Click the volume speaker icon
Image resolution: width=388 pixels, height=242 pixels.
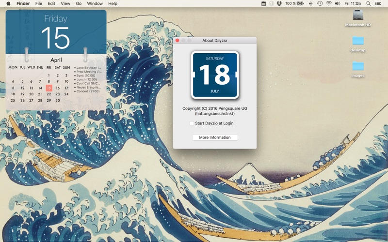point(337,3)
